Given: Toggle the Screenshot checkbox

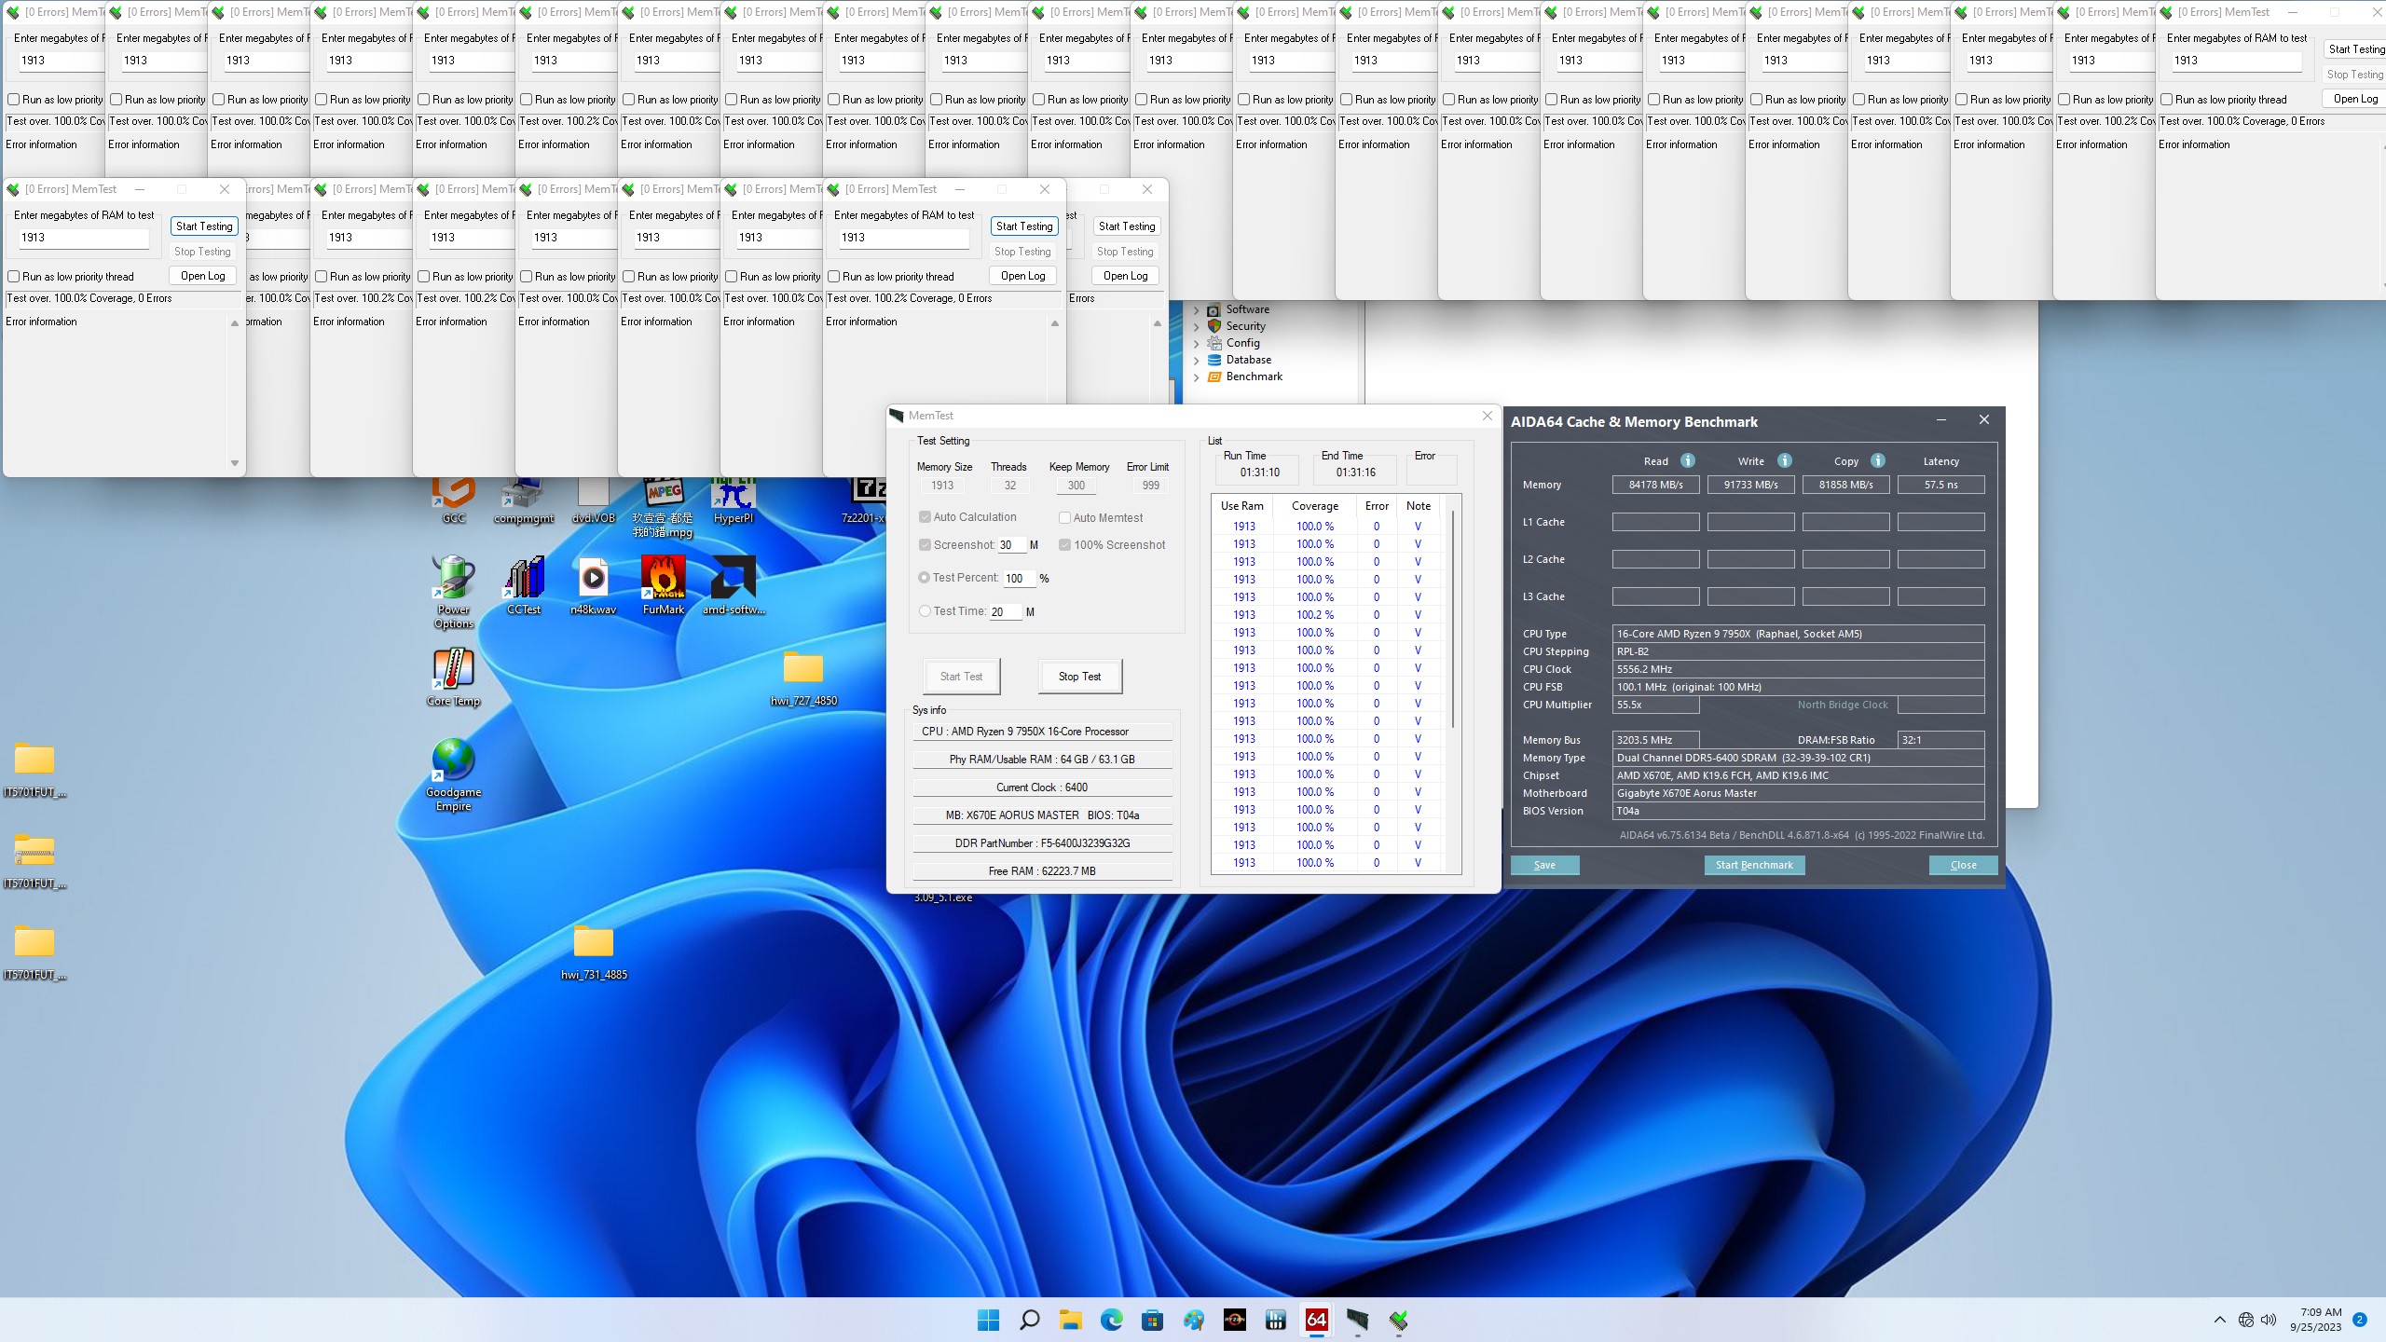Looking at the screenshot, I should click(925, 545).
